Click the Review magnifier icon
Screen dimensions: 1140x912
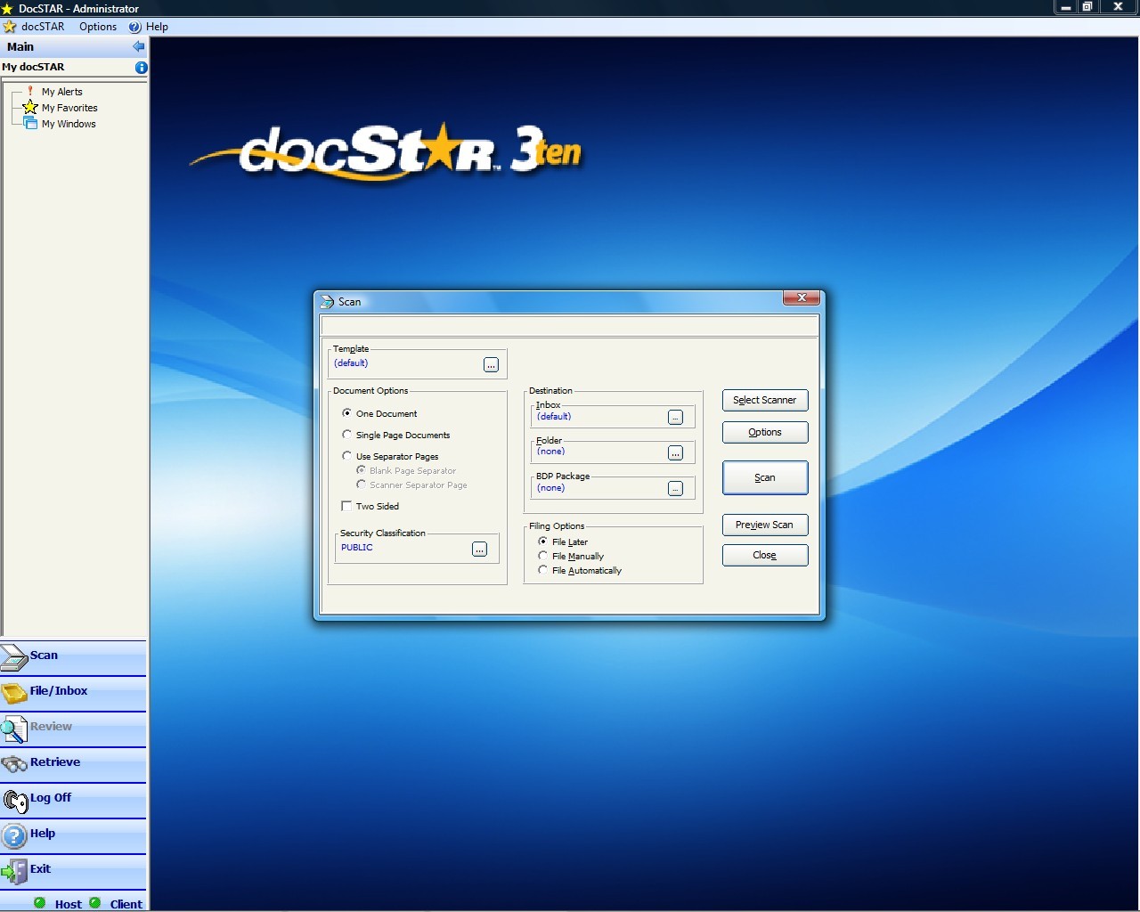tap(14, 729)
